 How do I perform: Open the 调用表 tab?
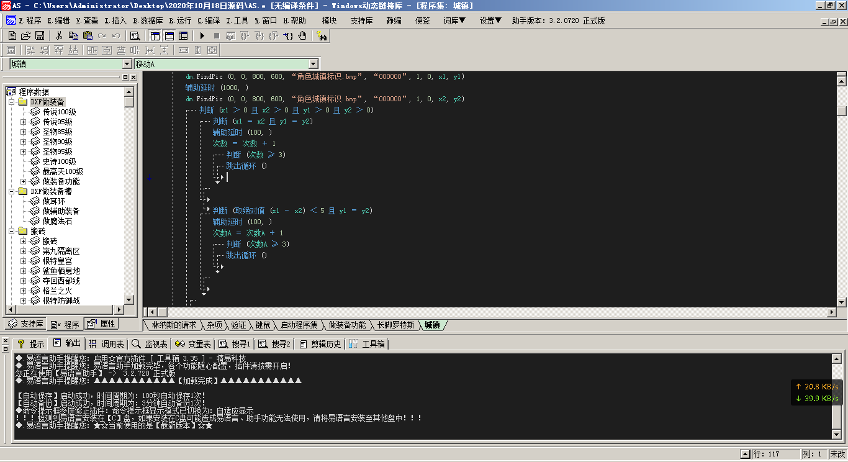click(x=107, y=343)
